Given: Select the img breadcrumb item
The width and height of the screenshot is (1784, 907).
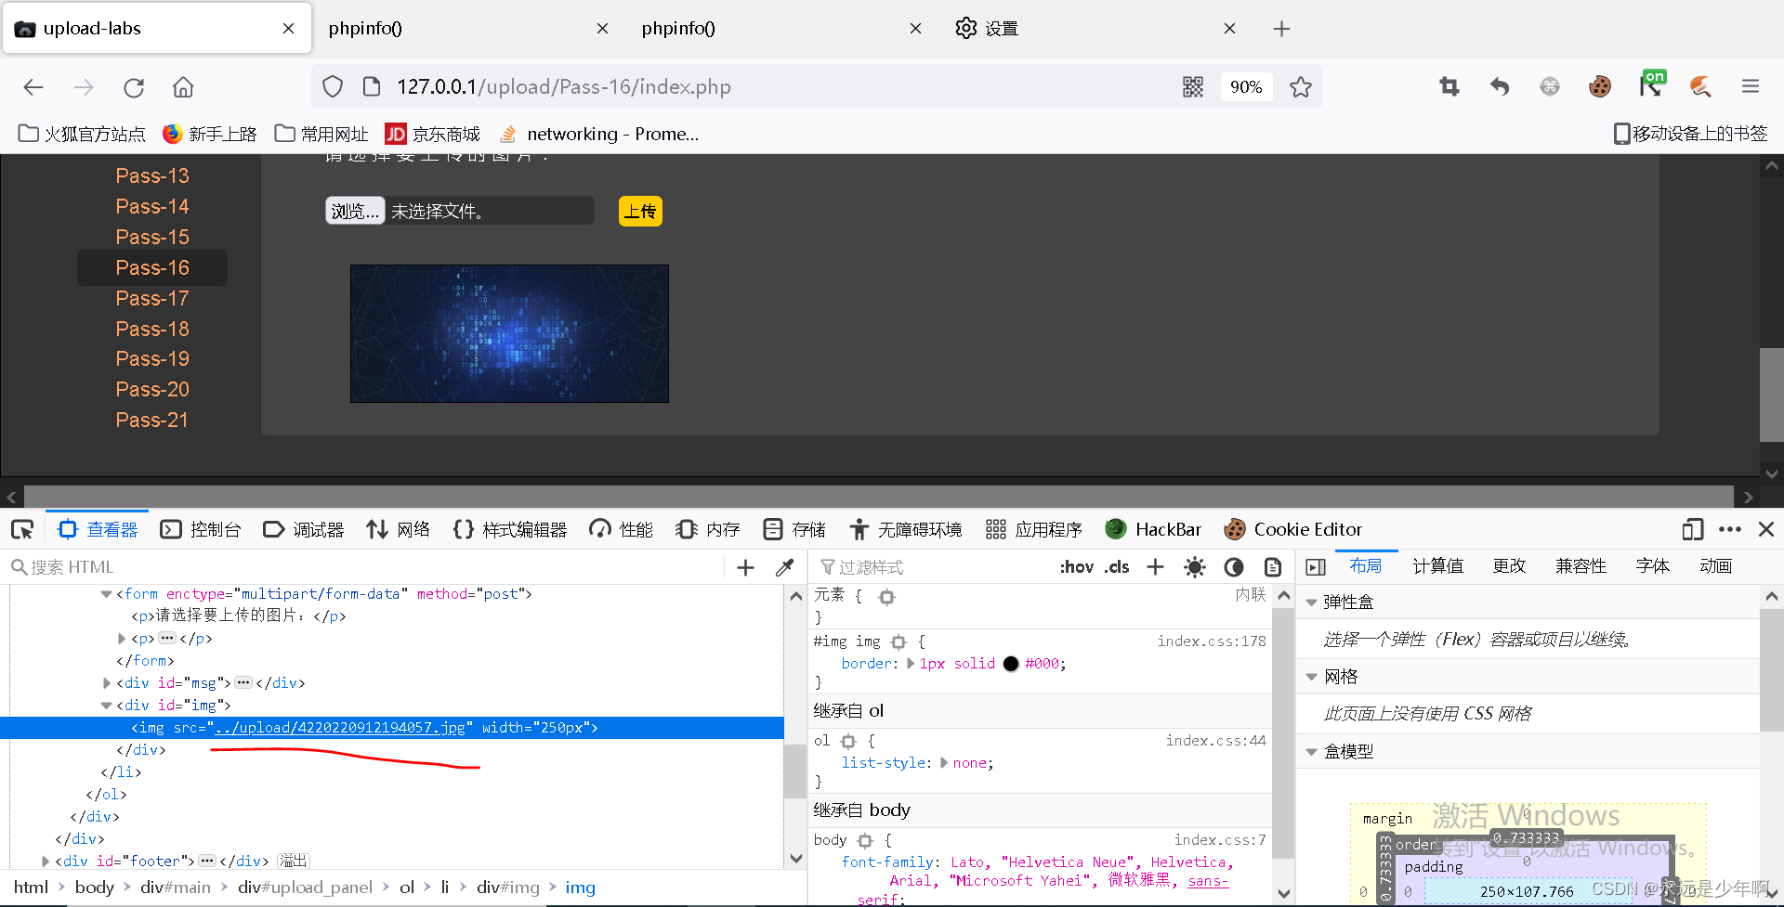Looking at the screenshot, I should pos(580,888).
